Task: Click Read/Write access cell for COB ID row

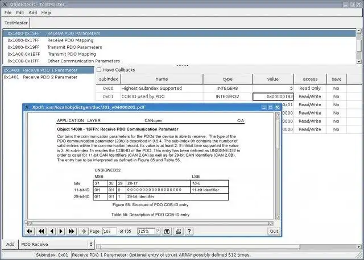Action: (x=310, y=97)
